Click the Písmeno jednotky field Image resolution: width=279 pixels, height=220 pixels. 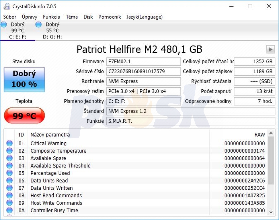click(143, 101)
